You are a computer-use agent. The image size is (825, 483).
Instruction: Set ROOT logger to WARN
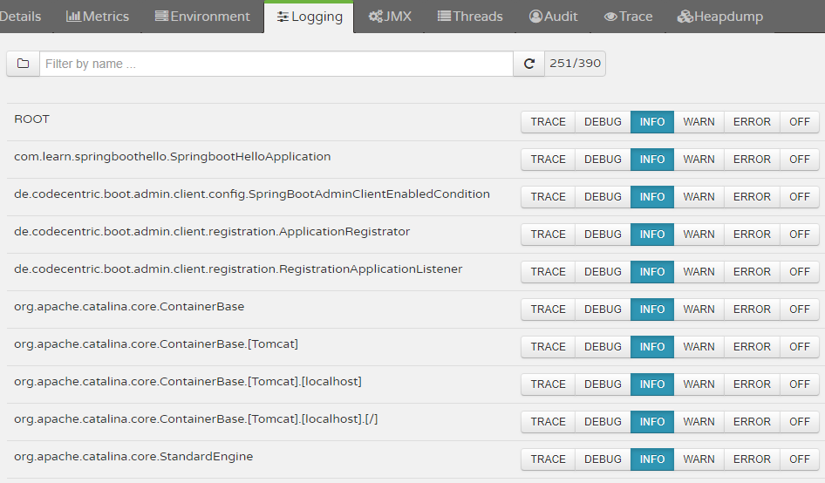pos(699,122)
